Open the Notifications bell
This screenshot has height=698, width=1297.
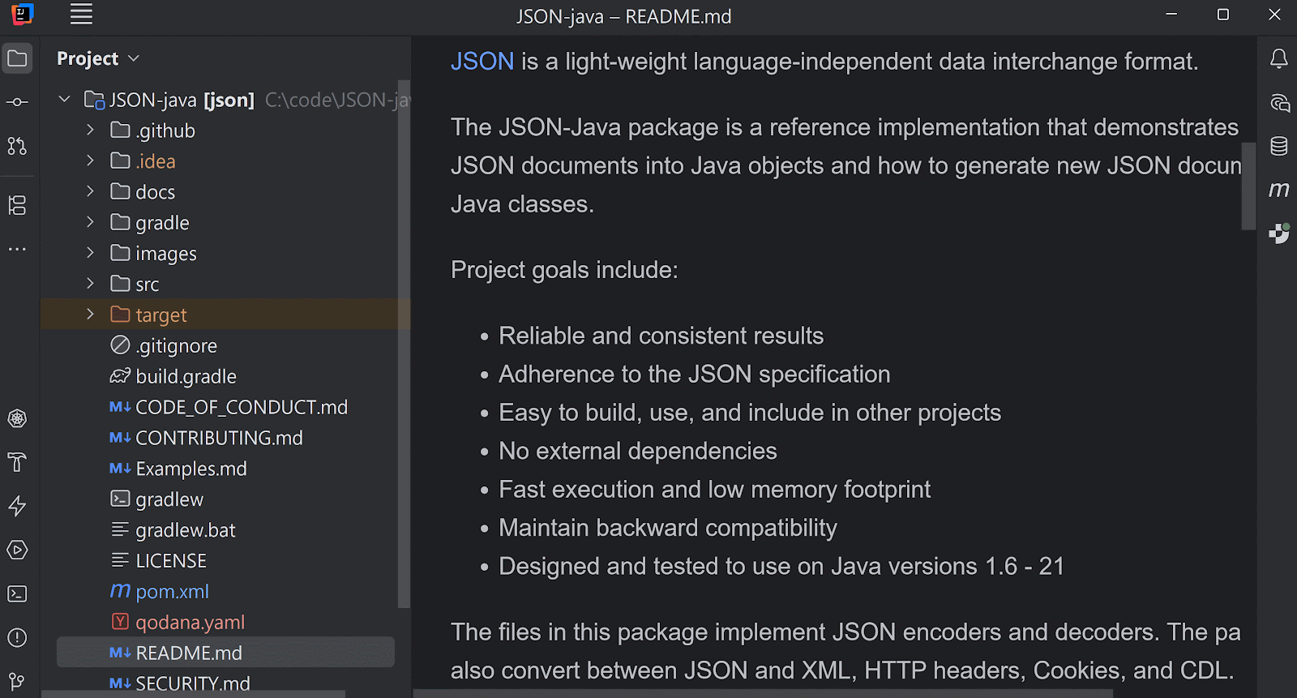click(x=1279, y=58)
